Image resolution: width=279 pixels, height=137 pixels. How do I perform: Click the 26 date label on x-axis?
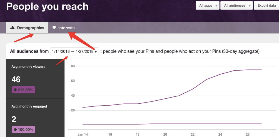point(248,134)
